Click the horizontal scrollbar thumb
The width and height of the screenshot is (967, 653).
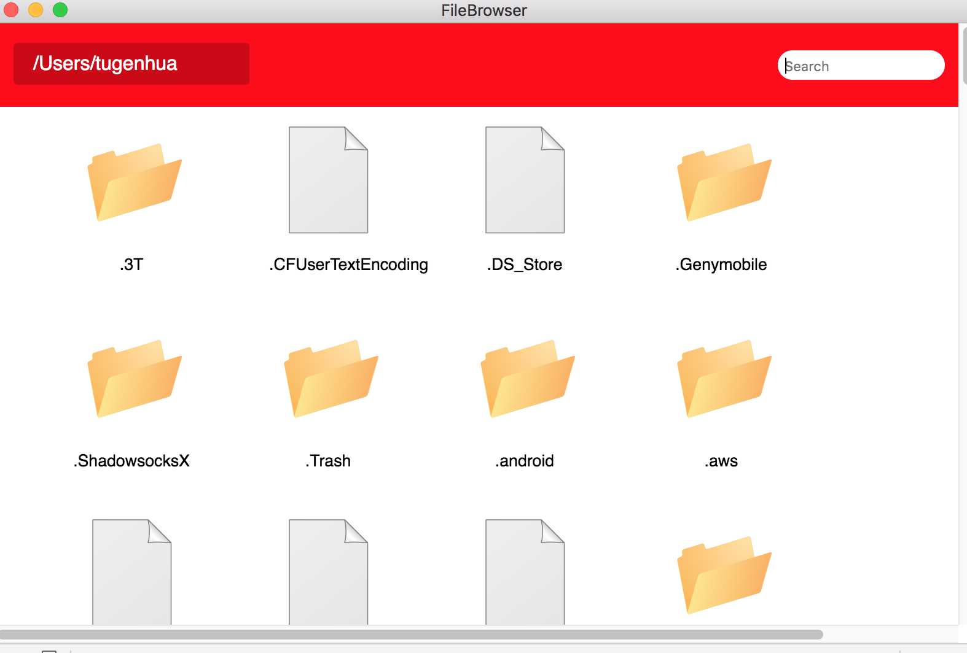click(411, 634)
